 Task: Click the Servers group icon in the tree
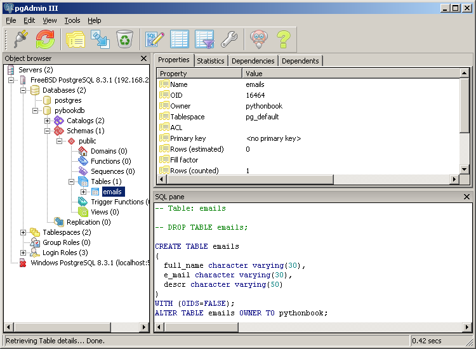pos(11,70)
